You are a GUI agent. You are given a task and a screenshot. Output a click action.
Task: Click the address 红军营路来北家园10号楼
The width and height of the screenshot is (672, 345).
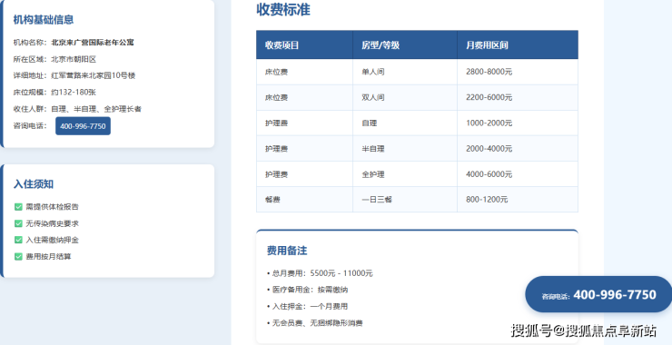click(93, 75)
